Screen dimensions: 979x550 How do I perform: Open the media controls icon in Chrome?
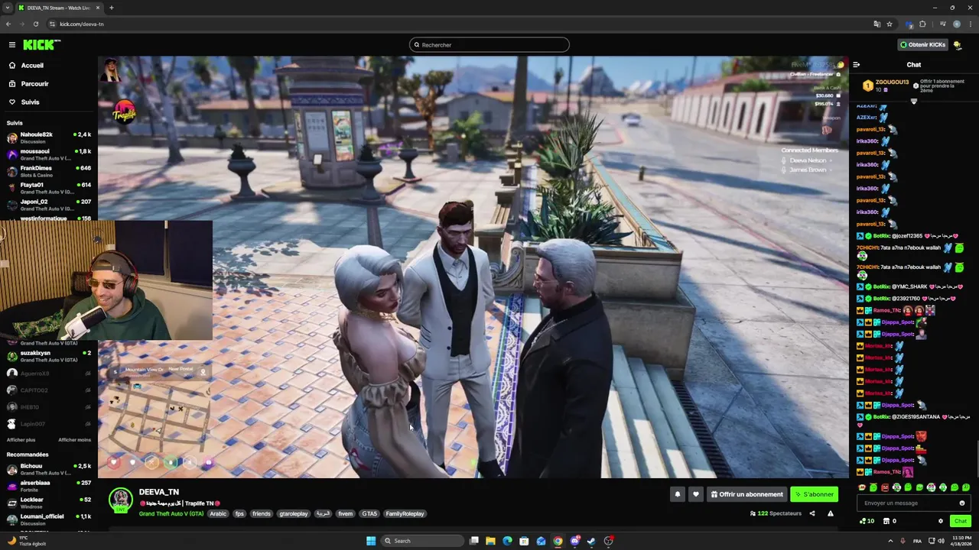click(x=942, y=24)
